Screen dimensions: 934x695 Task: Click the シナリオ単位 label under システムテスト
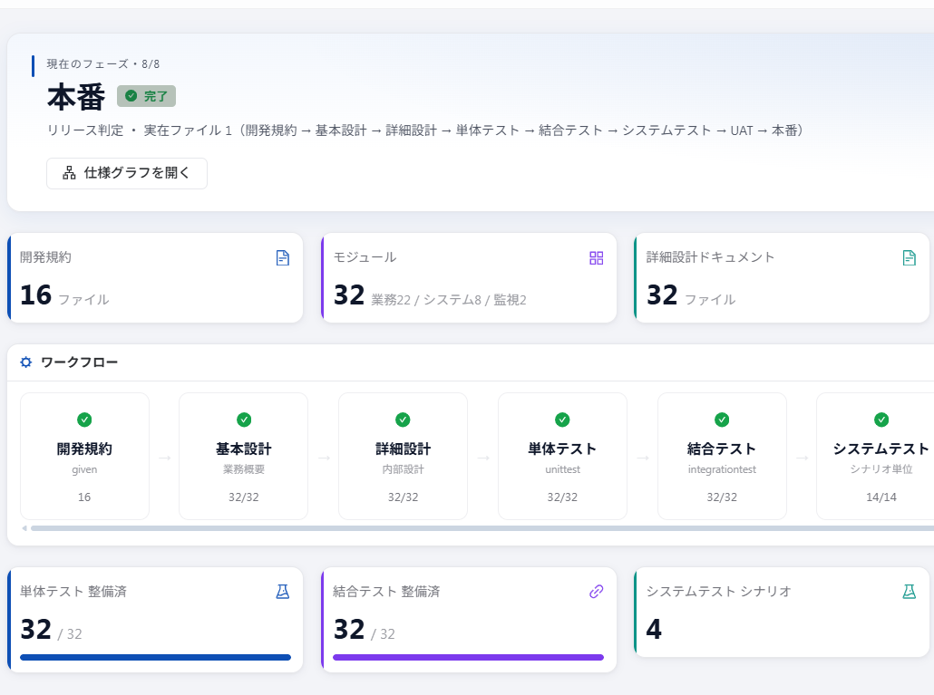tap(881, 469)
